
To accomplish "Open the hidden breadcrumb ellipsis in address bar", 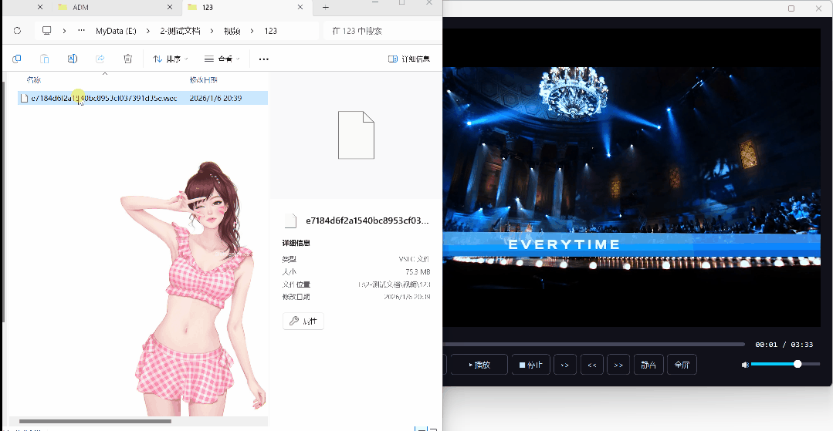I will tap(81, 31).
